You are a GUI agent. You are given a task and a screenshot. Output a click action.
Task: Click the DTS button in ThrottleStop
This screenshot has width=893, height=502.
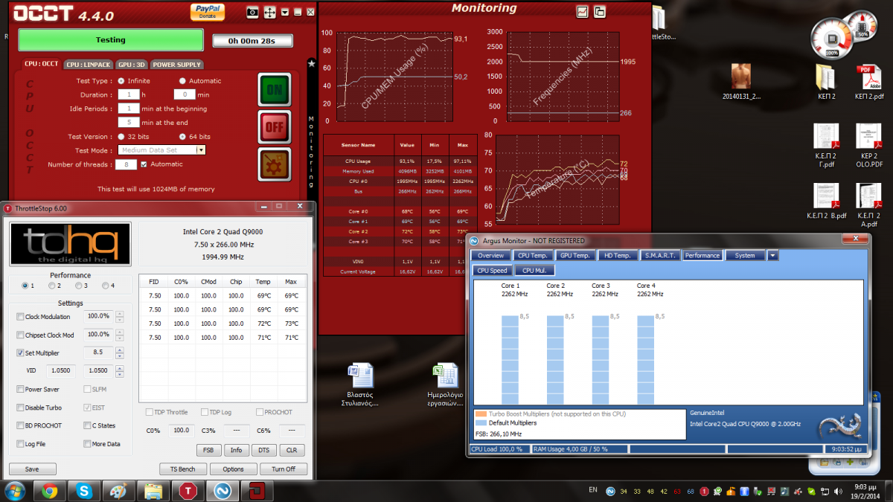pyautogui.click(x=263, y=450)
